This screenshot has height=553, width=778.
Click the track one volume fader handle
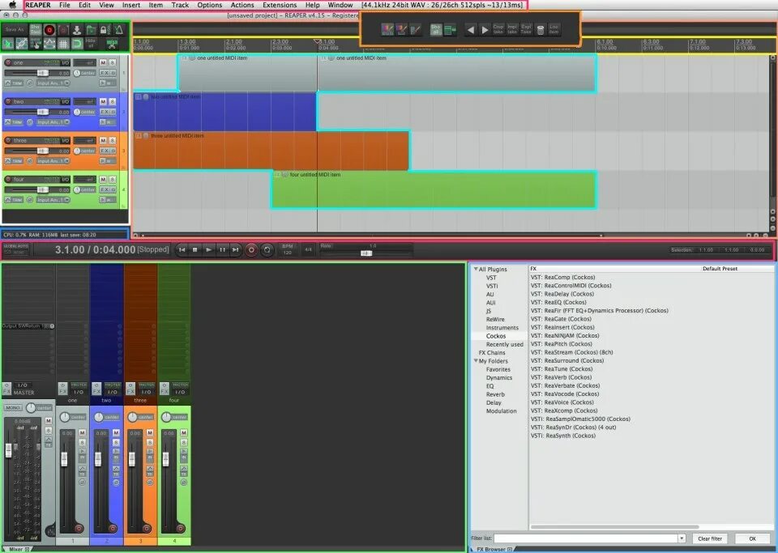coord(43,73)
